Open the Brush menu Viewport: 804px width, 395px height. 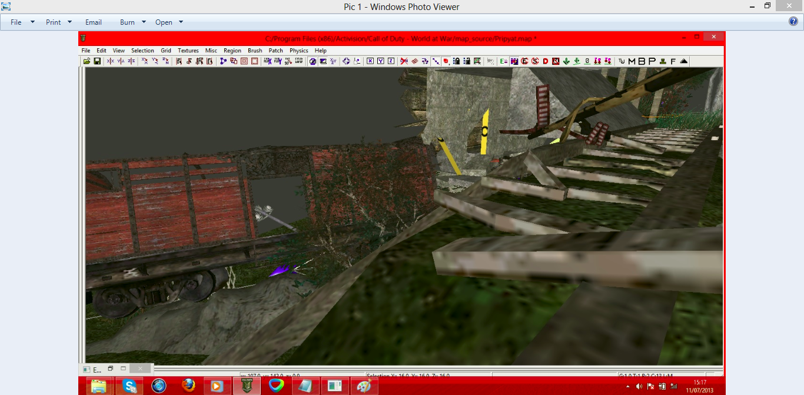coord(255,51)
